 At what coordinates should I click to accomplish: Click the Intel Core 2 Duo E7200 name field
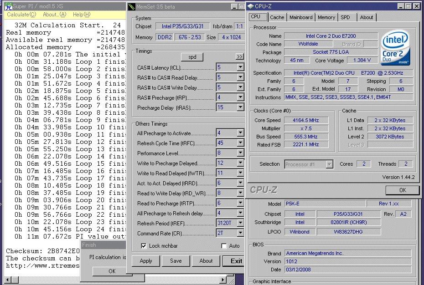331,36
